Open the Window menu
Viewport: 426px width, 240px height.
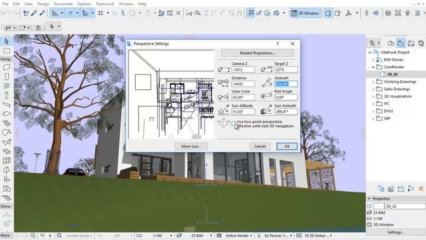(x=126, y=4)
